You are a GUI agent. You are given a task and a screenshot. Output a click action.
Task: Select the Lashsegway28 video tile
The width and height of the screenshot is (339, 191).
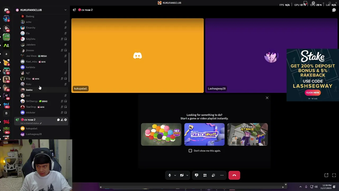pos(271,55)
